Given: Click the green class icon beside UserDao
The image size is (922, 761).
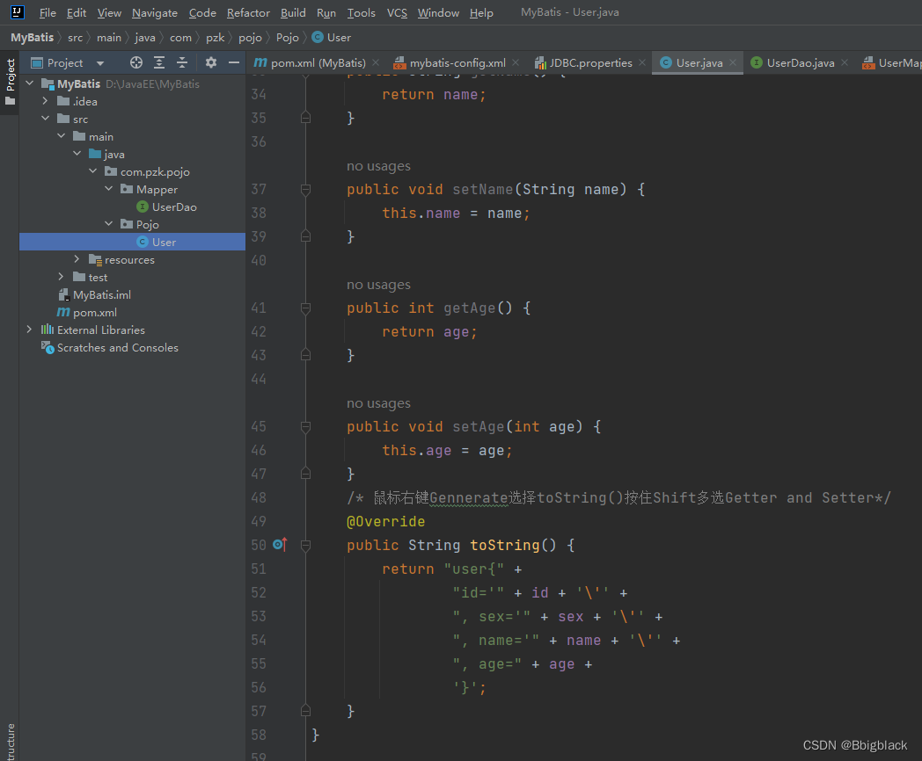Looking at the screenshot, I should [x=141, y=207].
